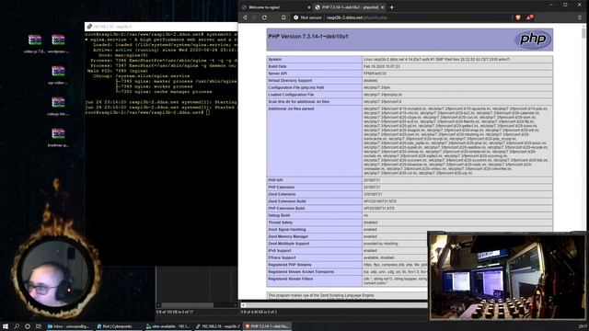Select the bradmax-p archive desktop icon

tap(58, 138)
